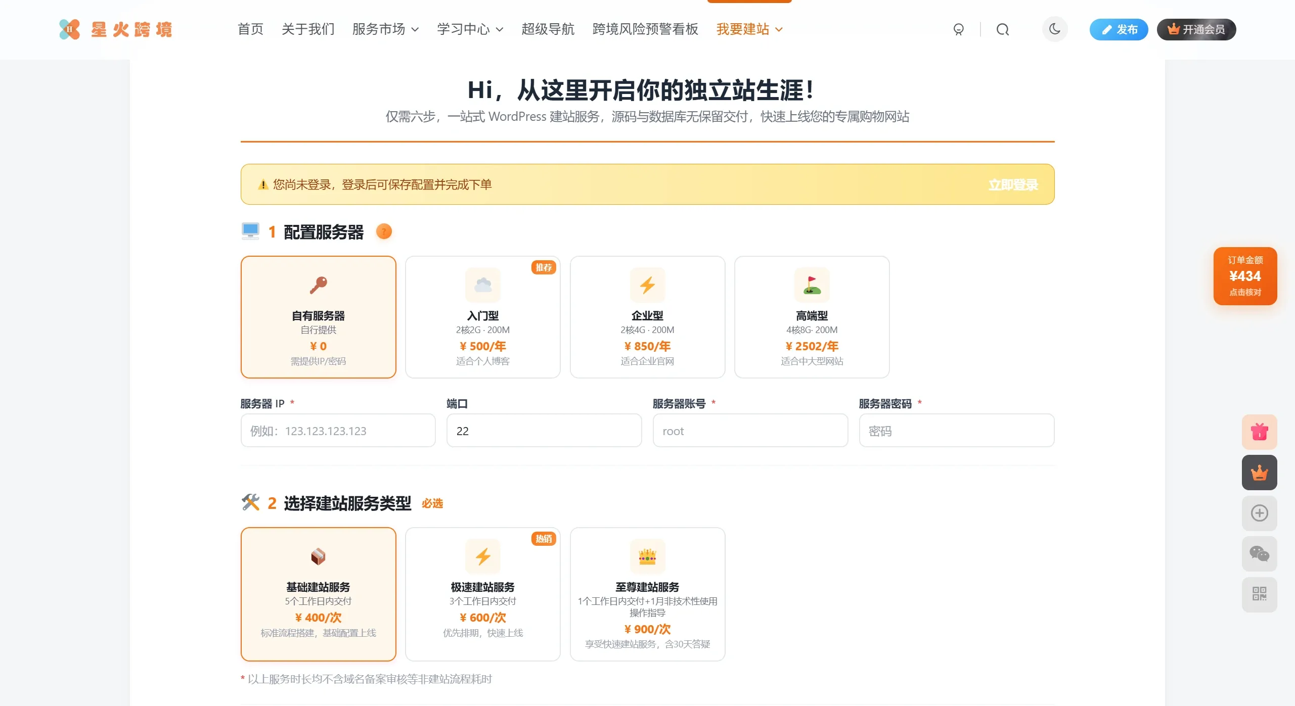This screenshot has height=706, width=1295.
Task: Show the QR code icon in sidebar
Action: tap(1259, 594)
